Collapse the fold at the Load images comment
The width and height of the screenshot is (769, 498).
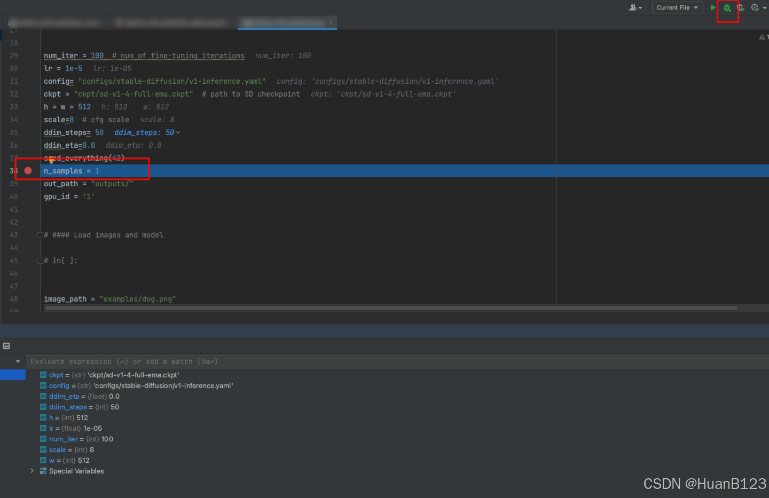pyautogui.click(x=40, y=235)
